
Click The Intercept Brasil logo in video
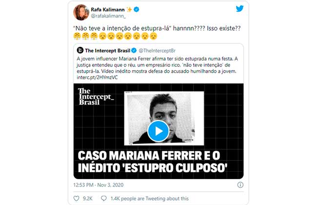96,97
